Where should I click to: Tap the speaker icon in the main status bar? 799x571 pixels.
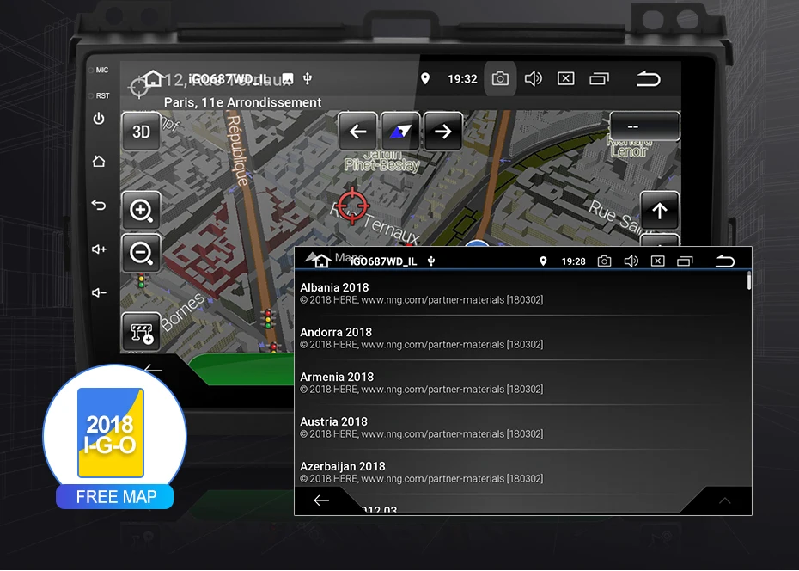click(x=533, y=78)
